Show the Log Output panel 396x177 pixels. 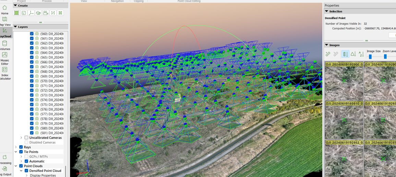(x=4, y=171)
